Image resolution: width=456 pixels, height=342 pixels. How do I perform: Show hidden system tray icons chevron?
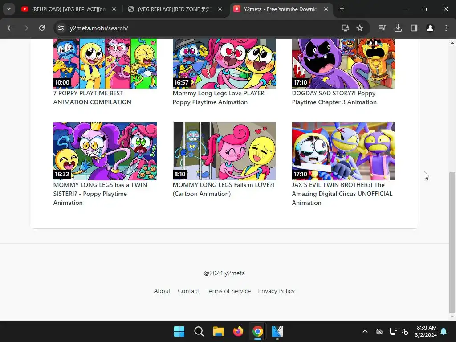click(365, 331)
